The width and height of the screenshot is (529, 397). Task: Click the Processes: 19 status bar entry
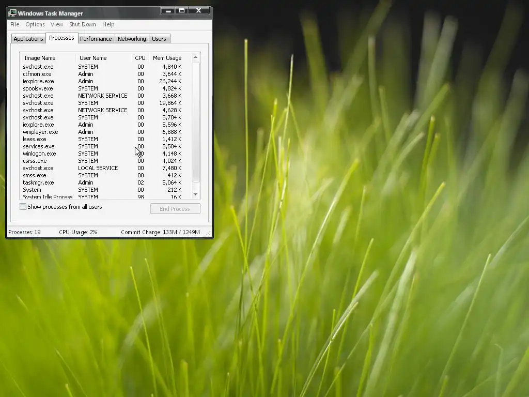point(32,232)
